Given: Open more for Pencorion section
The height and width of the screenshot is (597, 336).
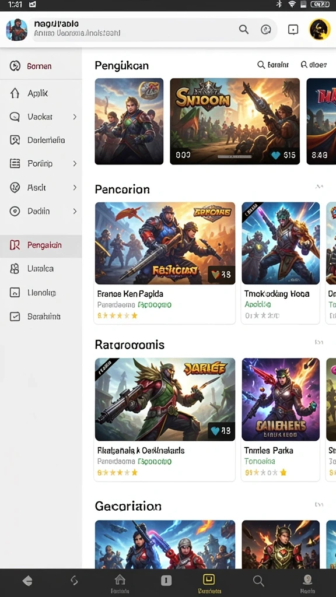Looking at the screenshot, I should pos(319,187).
